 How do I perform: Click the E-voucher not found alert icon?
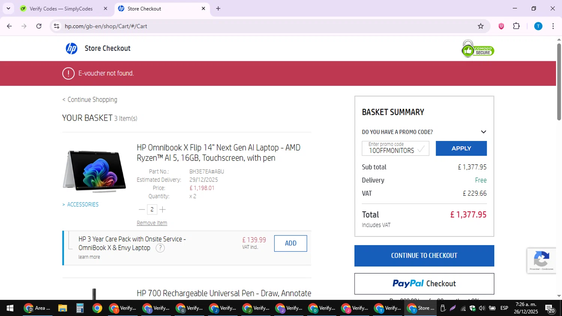pyautogui.click(x=68, y=73)
